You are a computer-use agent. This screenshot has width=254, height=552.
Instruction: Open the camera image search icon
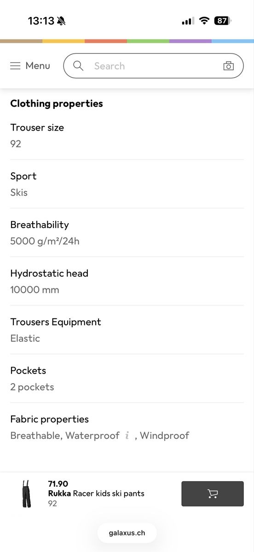pyautogui.click(x=228, y=66)
